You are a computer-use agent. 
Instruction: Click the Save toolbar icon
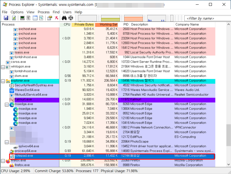[x=6, y=18]
